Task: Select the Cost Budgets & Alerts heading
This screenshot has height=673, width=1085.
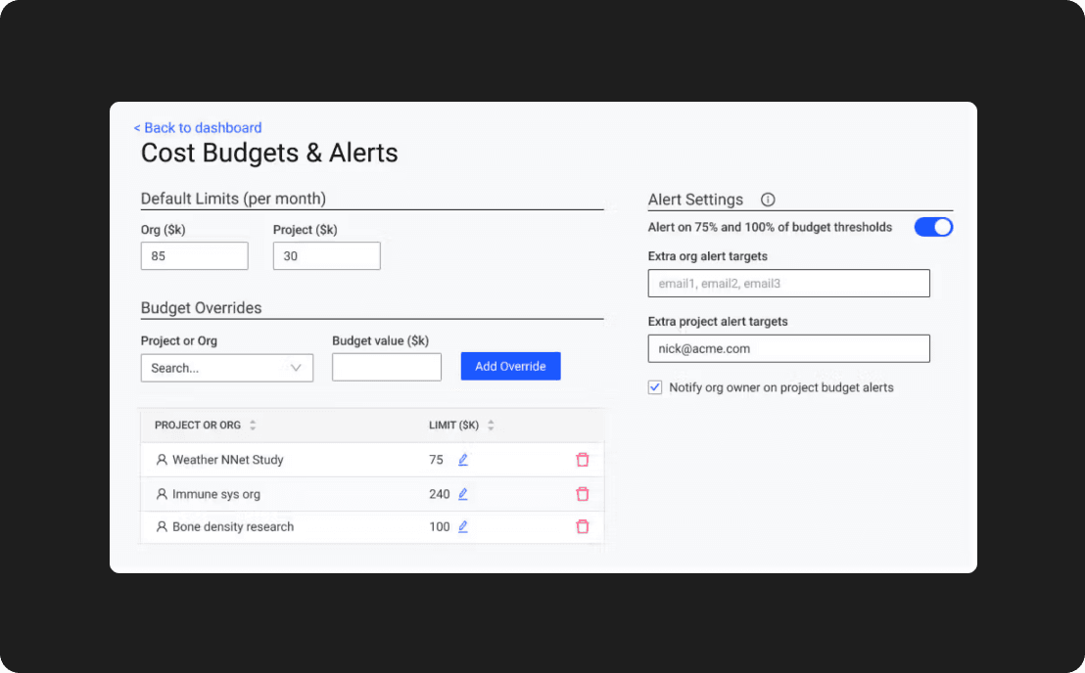Action: [269, 153]
